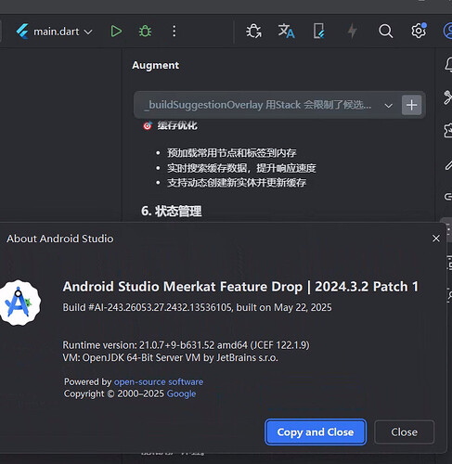Open Search Everywhere magnifier icon
Viewport: 452px width, 464px height.
click(385, 32)
